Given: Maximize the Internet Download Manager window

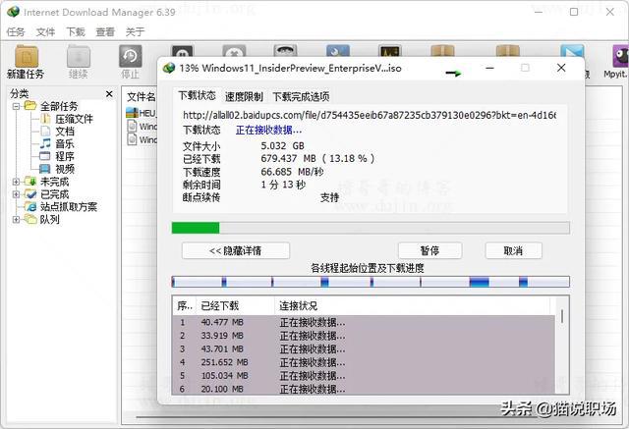Looking at the screenshot, I should click(574, 12).
